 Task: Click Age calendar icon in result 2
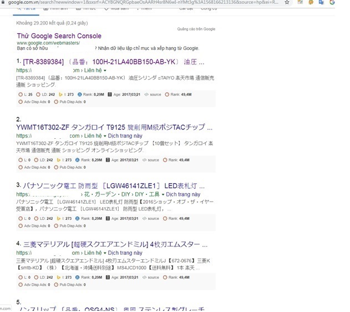pyautogui.click(x=108, y=160)
